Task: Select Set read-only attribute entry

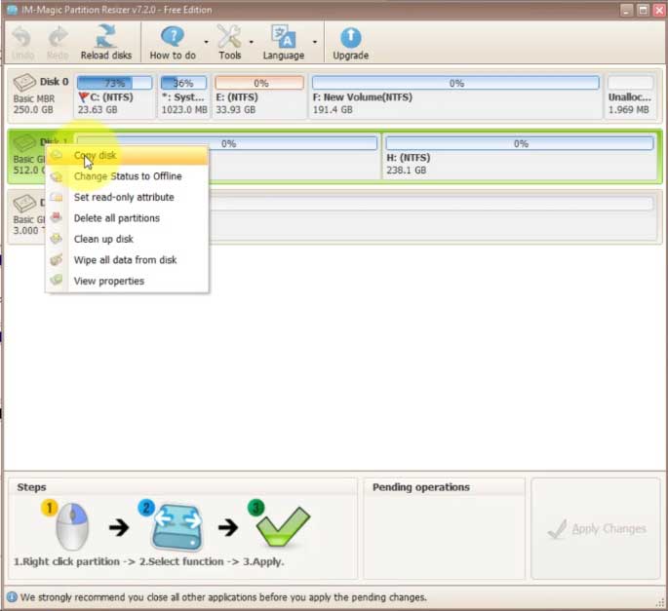Action: tap(127, 197)
